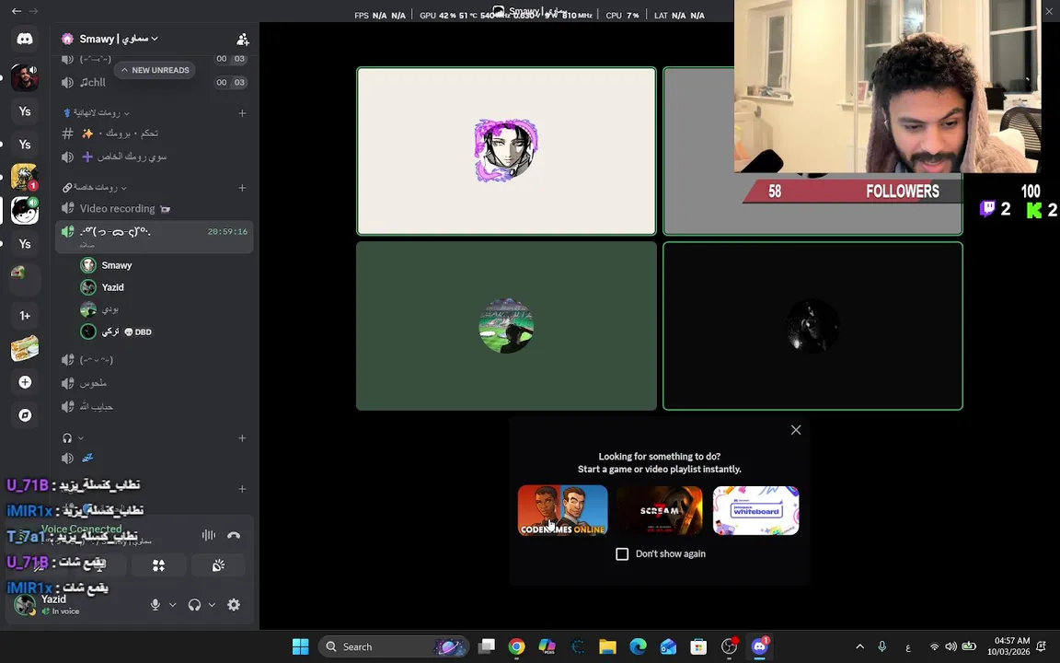The width and height of the screenshot is (1060, 663).
Task: Toggle deafen headphones in user panel
Action: pos(195,605)
